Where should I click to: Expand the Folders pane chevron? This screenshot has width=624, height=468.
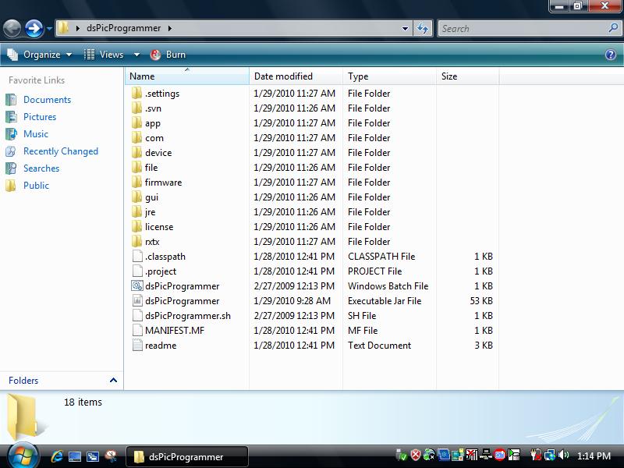113,381
